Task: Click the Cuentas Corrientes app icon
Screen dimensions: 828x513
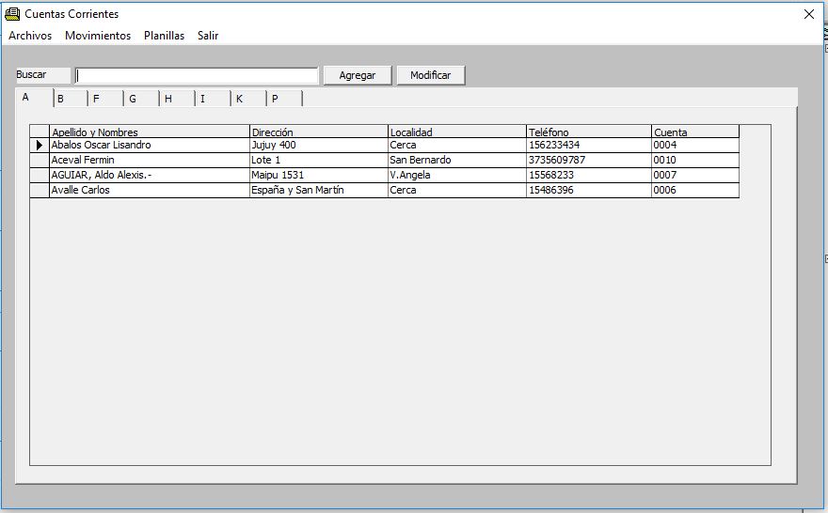Action: pyautogui.click(x=12, y=14)
